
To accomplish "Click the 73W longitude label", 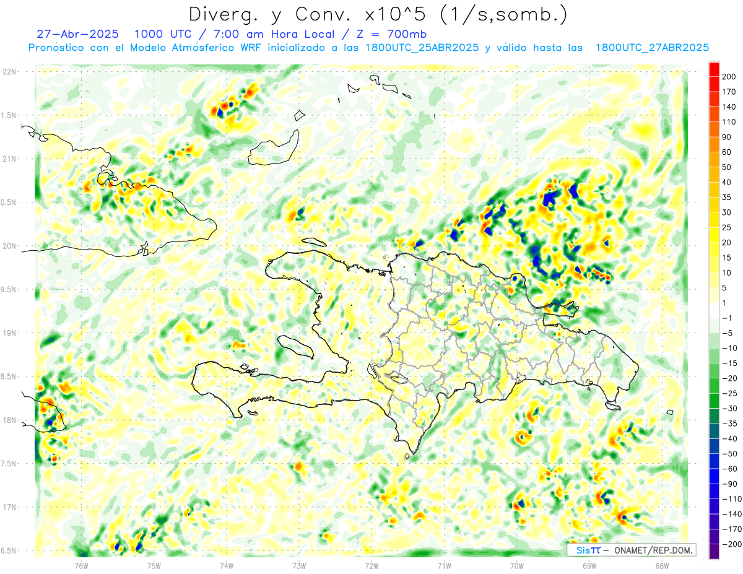I will point(299,565).
